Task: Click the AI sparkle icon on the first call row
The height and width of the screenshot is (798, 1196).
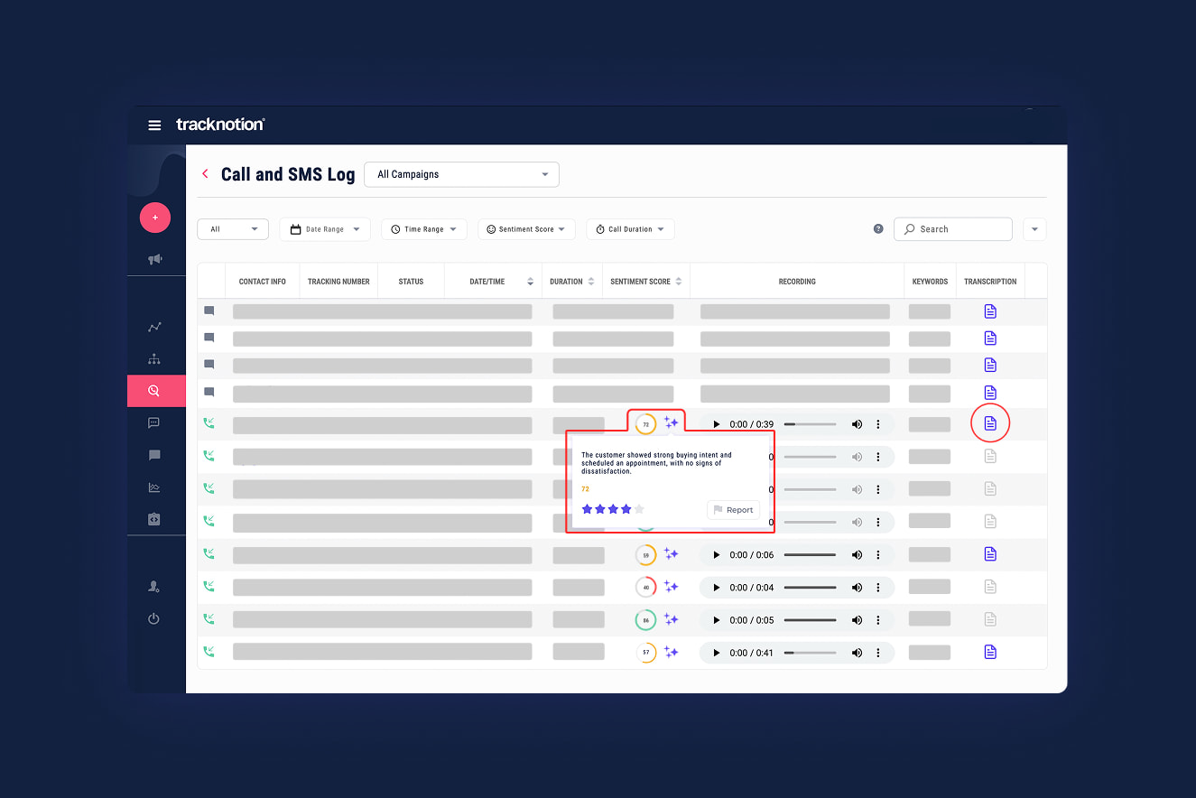Action: pos(671,422)
